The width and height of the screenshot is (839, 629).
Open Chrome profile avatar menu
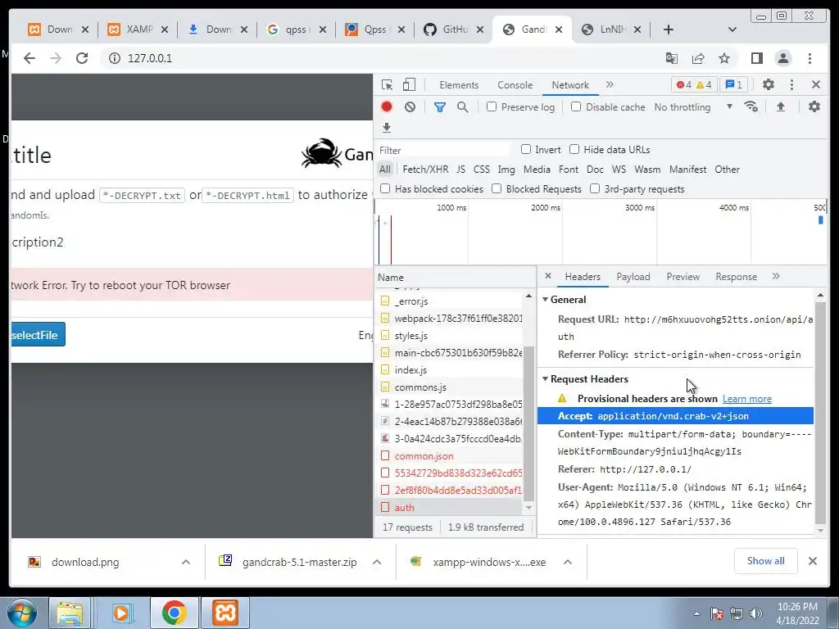click(782, 58)
